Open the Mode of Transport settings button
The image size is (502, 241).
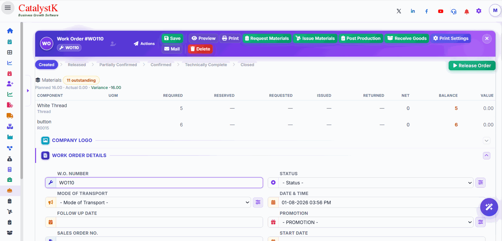(x=258, y=202)
